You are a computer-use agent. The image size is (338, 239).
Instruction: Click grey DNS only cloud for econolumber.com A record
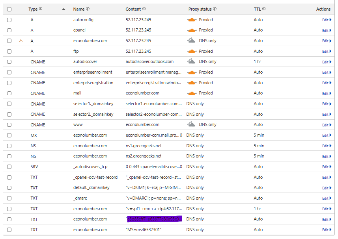point(191,41)
